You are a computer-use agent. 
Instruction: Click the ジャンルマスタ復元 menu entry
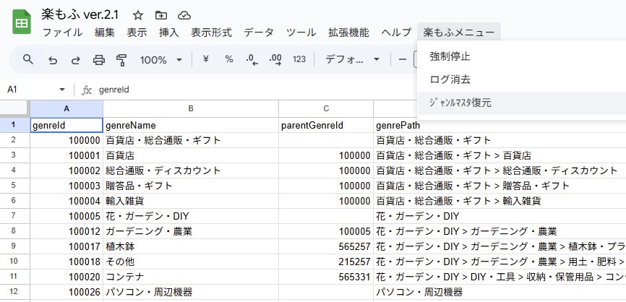pyautogui.click(x=460, y=103)
